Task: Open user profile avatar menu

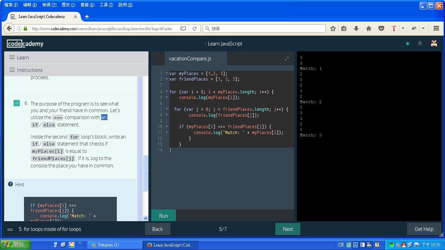Action: pos(434,43)
